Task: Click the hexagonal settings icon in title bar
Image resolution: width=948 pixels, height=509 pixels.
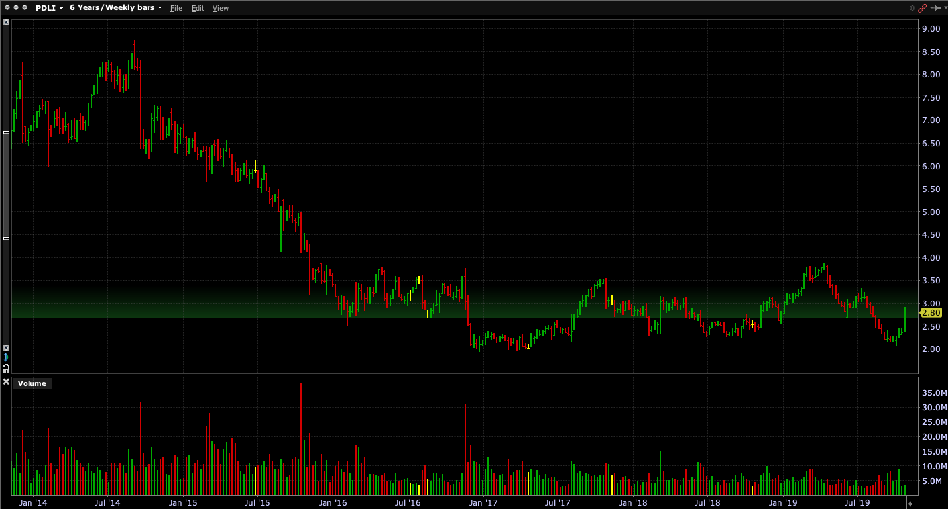Action: click(913, 7)
